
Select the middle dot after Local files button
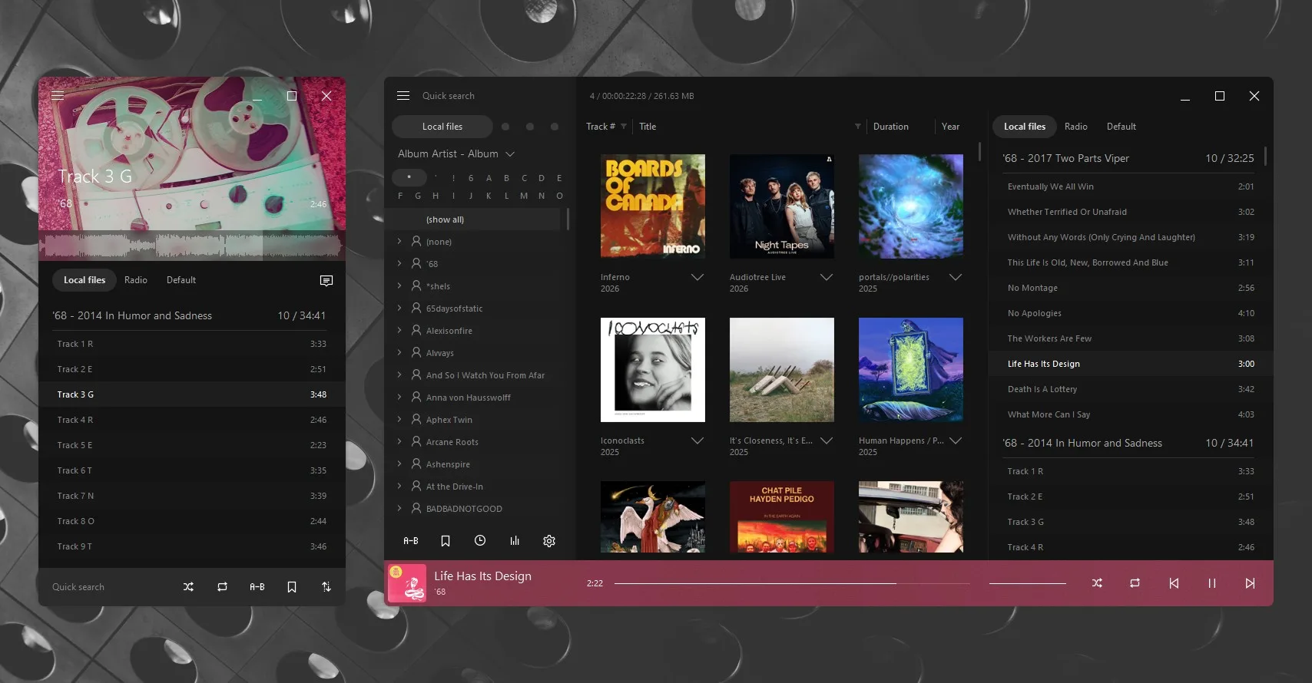click(530, 127)
